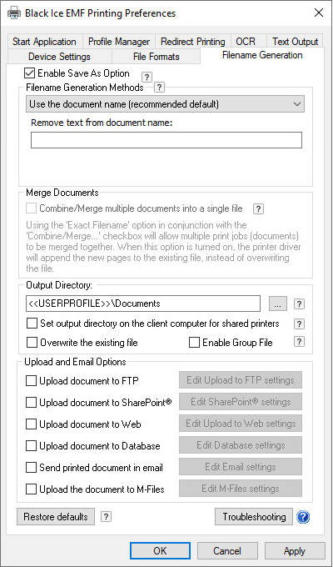This screenshot has width=333, height=567.
Task: Click help icon for shared printers output directory
Action: [x=299, y=324]
